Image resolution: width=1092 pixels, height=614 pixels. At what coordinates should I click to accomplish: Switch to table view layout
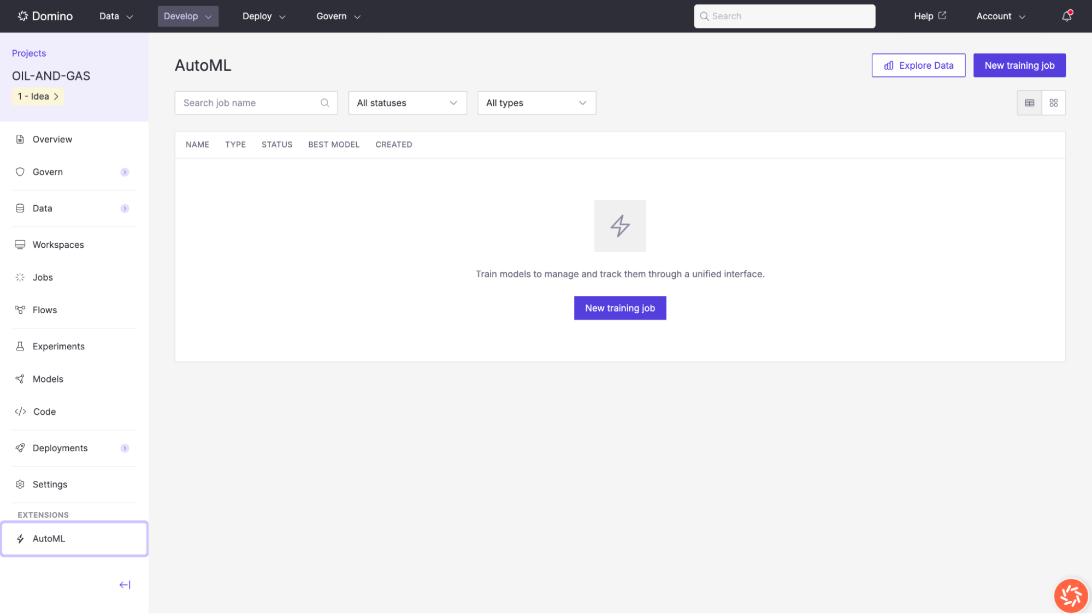(1029, 103)
